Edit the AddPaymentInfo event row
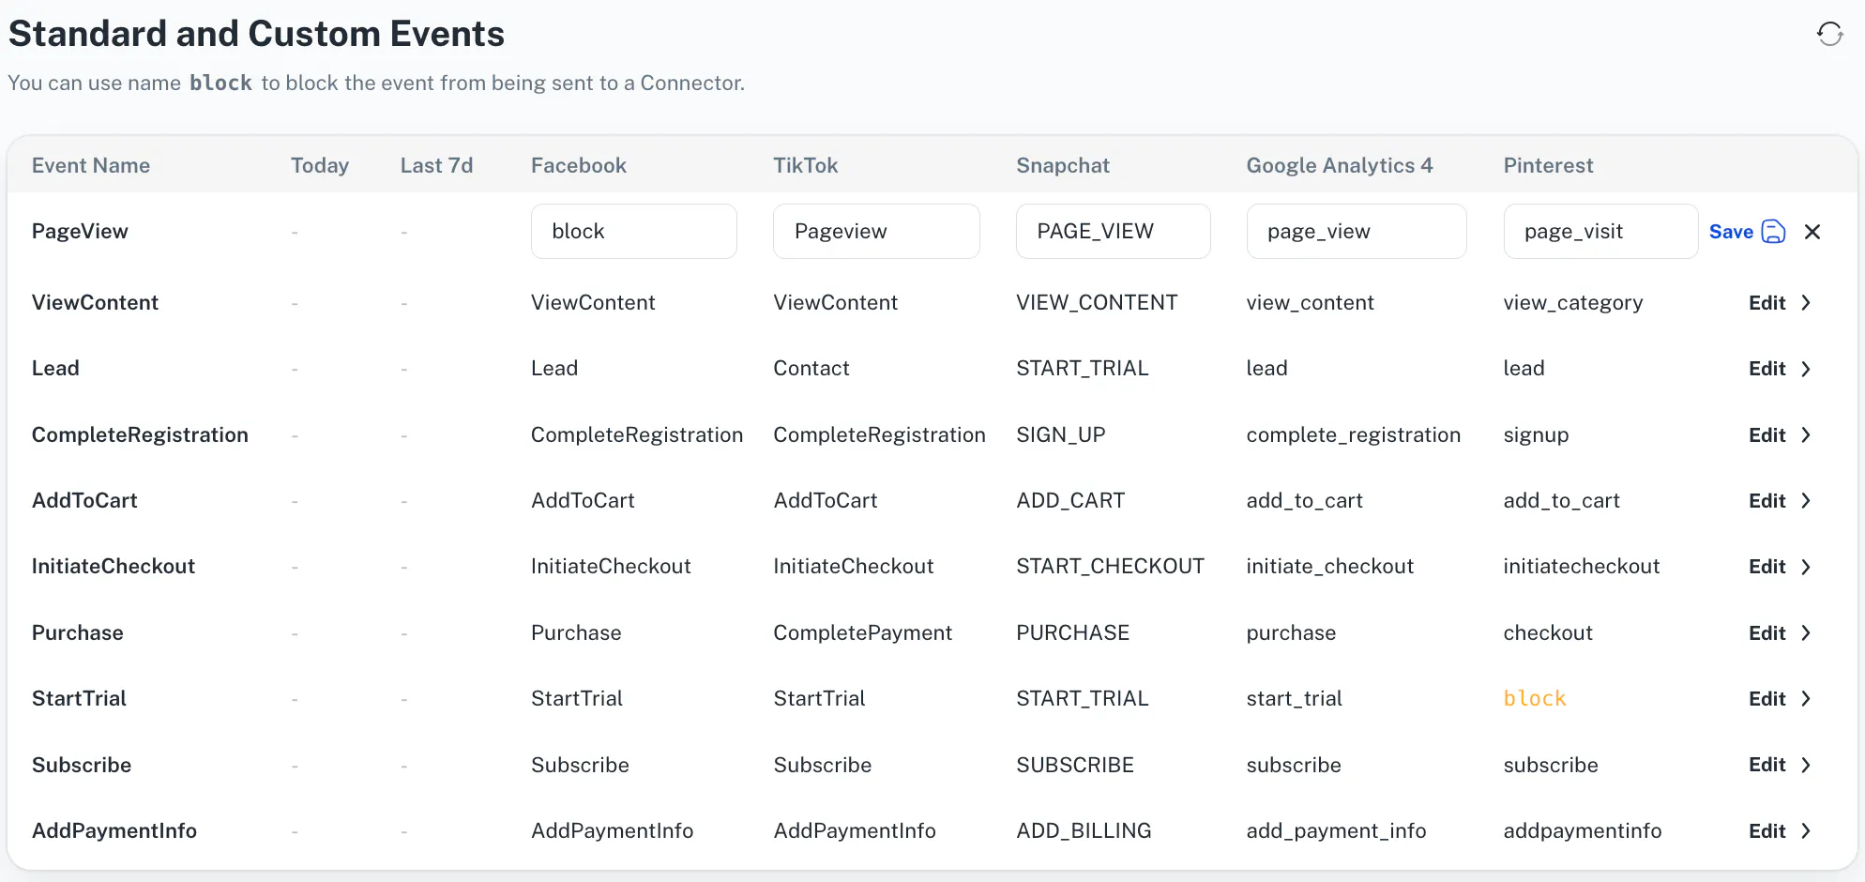The image size is (1865, 882). click(1766, 831)
